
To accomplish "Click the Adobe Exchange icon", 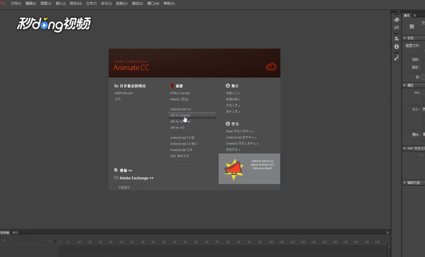I will pos(116,178).
